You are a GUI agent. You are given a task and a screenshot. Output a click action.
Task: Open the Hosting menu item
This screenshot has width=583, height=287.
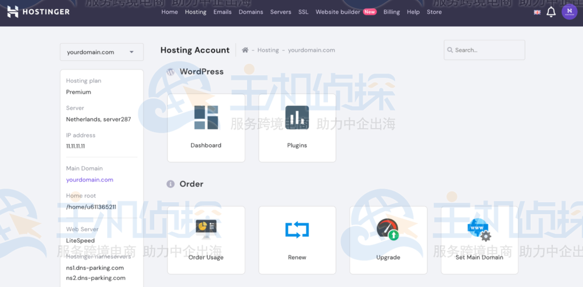pos(195,12)
